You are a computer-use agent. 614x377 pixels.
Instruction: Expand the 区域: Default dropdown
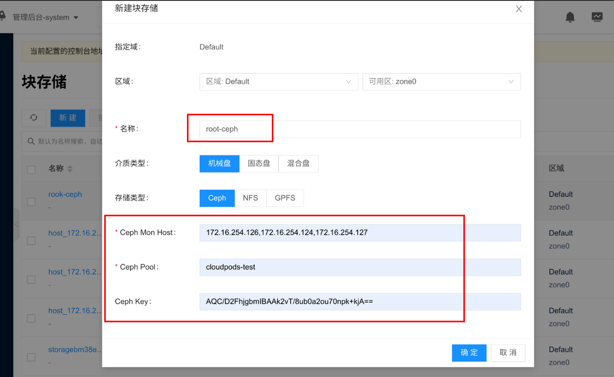coord(278,82)
